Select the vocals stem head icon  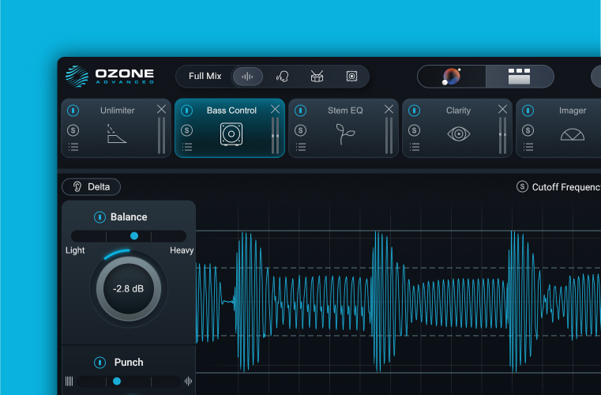282,77
